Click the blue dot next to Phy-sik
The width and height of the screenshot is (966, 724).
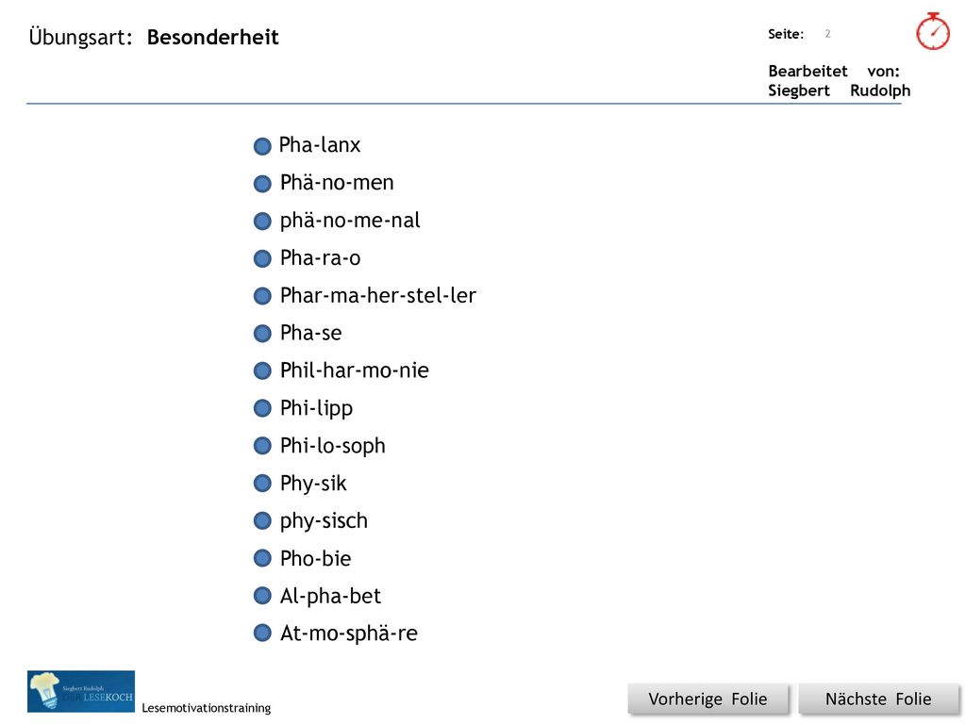pyautogui.click(x=262, y=484)
